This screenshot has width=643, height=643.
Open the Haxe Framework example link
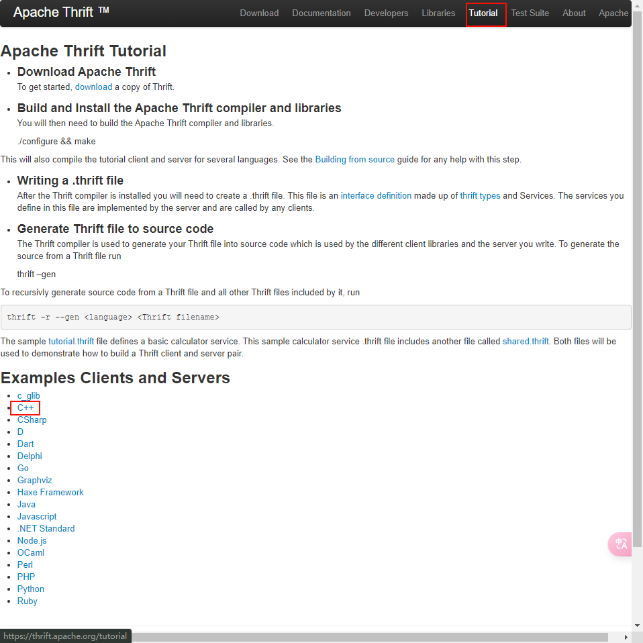click(50, 492)
